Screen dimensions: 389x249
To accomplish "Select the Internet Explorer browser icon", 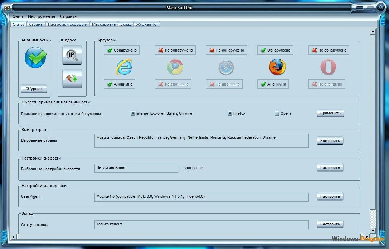I will click(x=124, y=67).
